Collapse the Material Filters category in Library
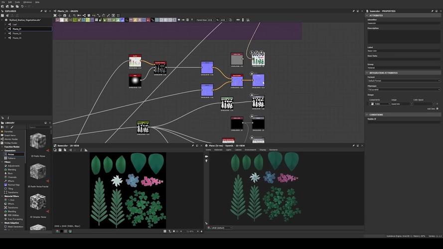The image size is (443, 249). (2, 196)
